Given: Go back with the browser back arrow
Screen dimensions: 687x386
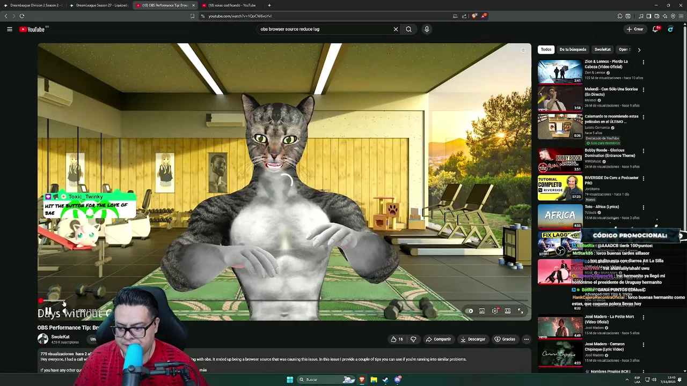Looking at the screenshot, I should (6, 16).
